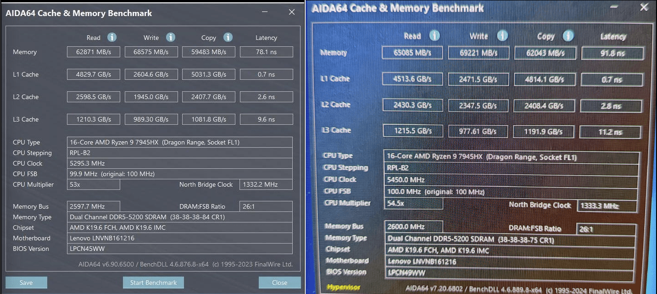Select L1 Cache Read 4513.6 GB/s field
This screenshot has height=294, width=657.
point(412,78)
